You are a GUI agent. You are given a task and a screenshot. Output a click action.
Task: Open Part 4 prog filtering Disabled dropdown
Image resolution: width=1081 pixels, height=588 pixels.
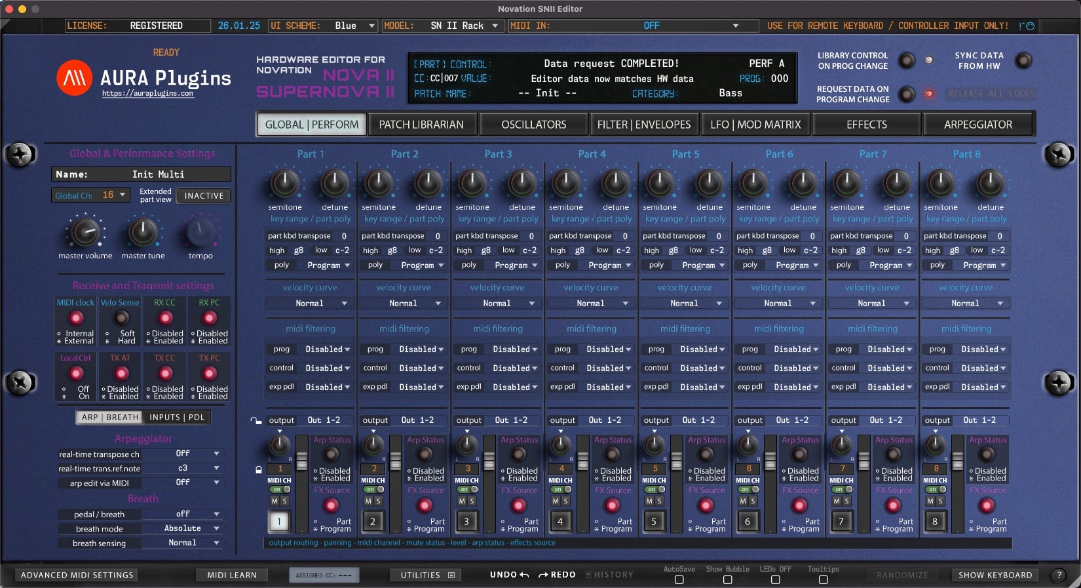609,349
